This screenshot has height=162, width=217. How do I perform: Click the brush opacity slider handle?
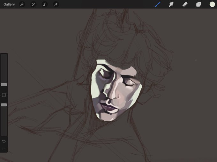(4, 105)
